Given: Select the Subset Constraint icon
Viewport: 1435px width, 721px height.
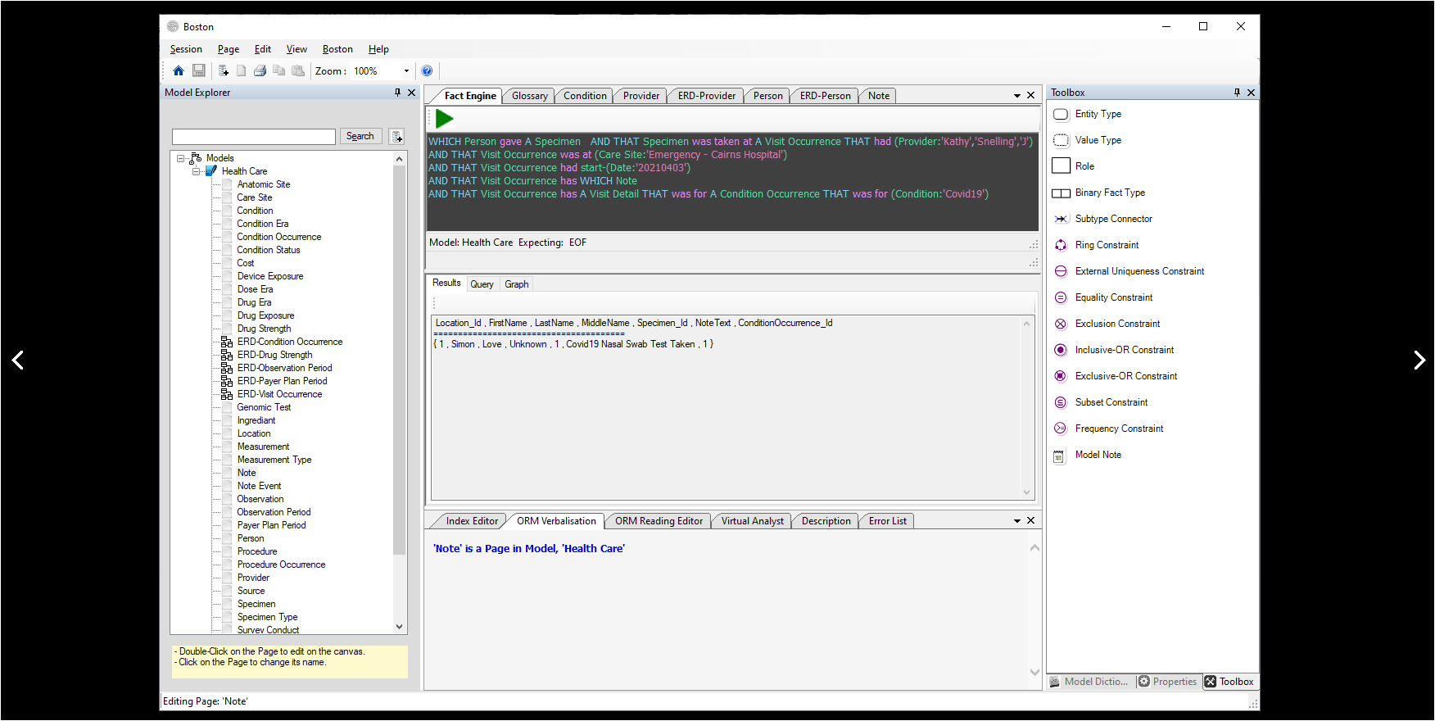Looking at the screenshot, I should click(x=1061, y=402).
